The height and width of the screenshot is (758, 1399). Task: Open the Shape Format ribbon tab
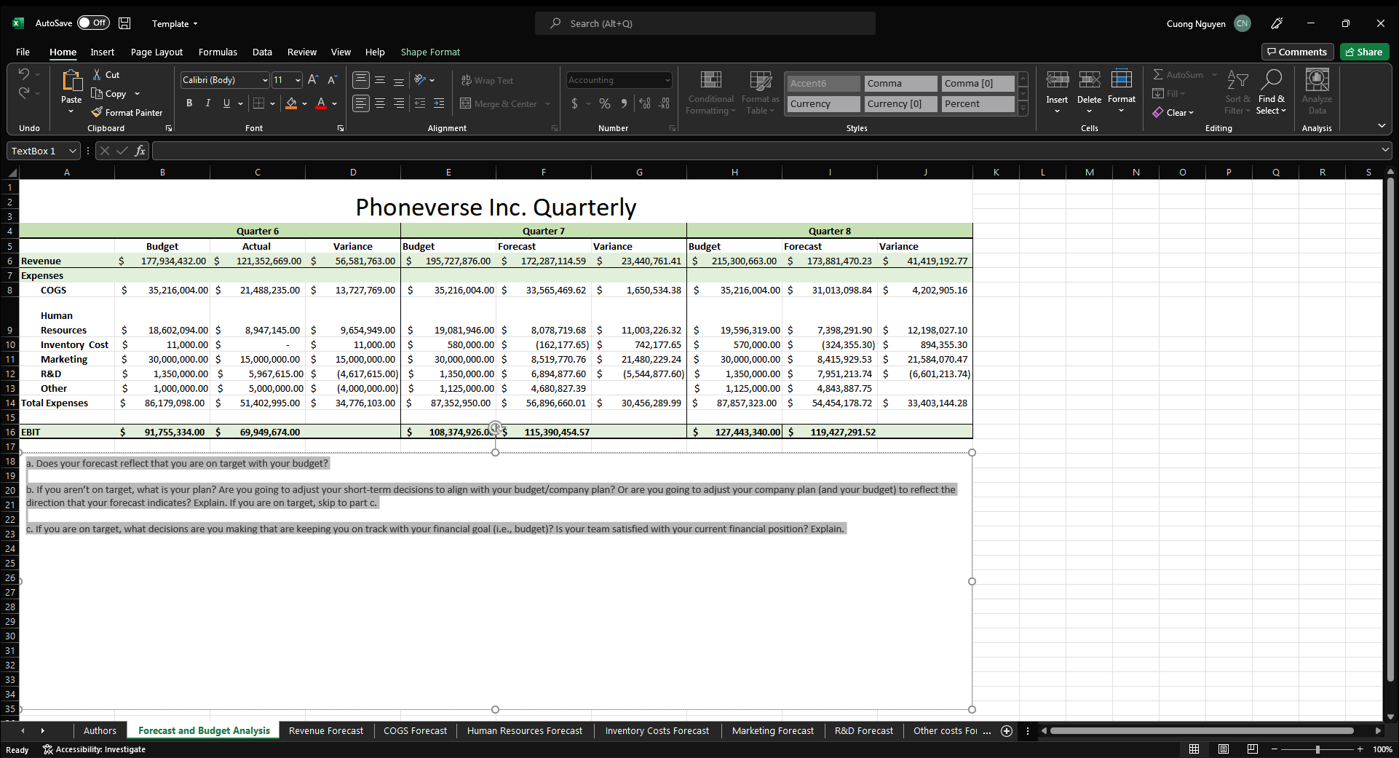point(430,52)
